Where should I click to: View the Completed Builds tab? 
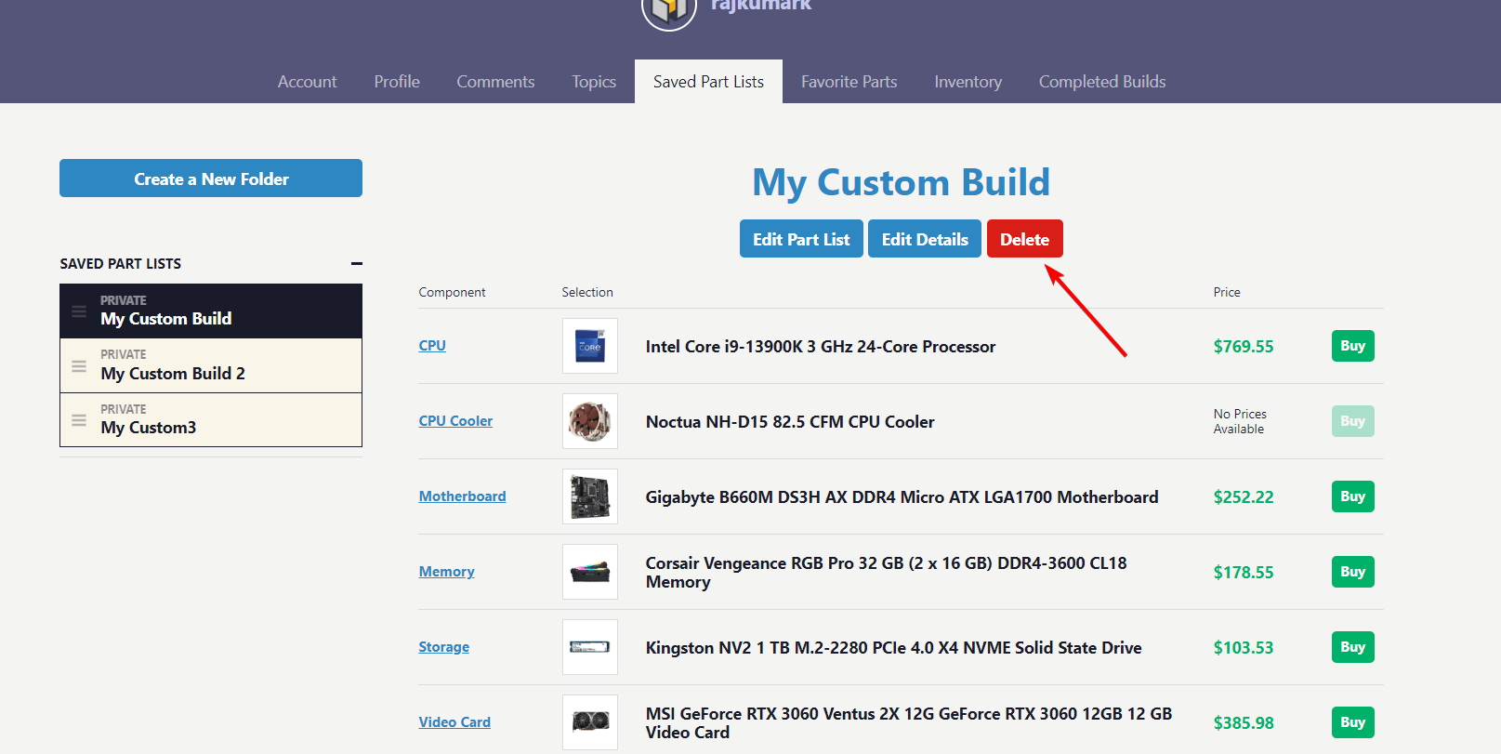point(1101,82)
